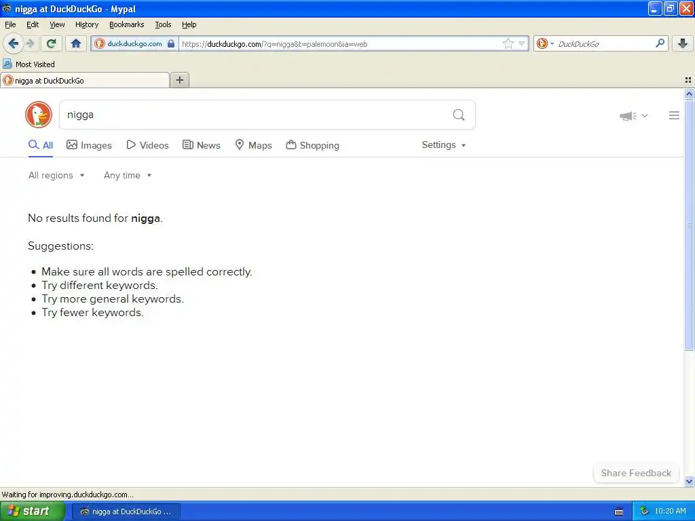Click the duckduckgo.com site identity label
This screenshot has height=521, width=695.
[x=134, y=43]
